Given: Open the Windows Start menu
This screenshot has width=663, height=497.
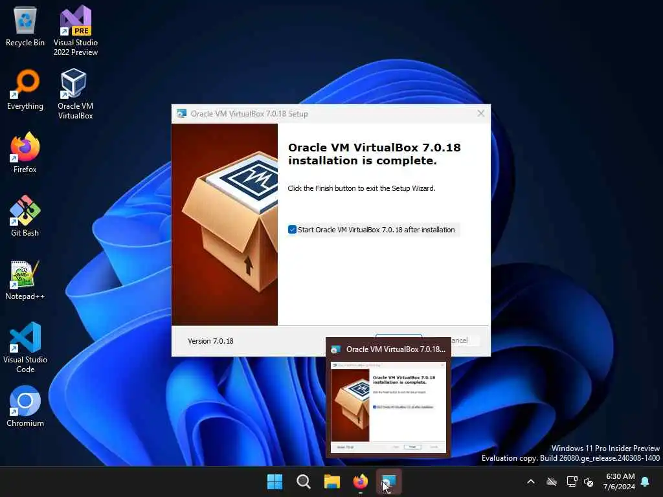Looking at the screenshot, I should 275,481.
